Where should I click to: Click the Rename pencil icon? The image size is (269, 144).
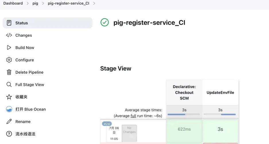point(9,122)
